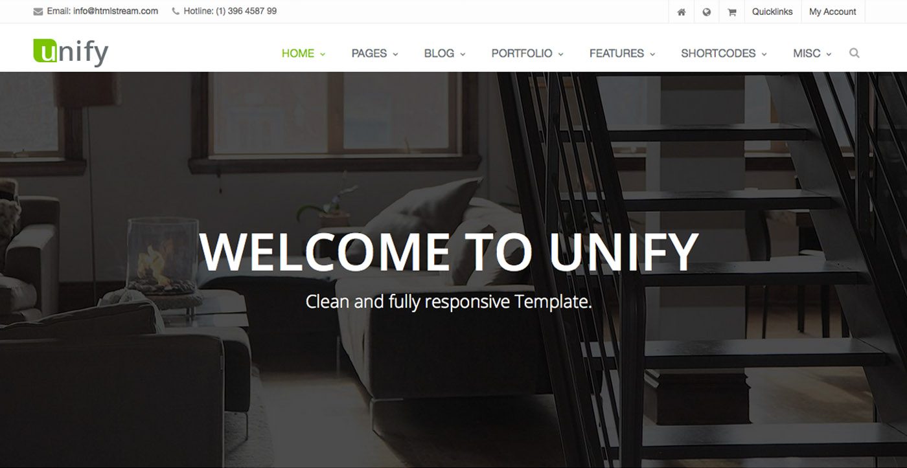Screen dimensions: 907x468
Task: Open the Quicklinks link
Action: [772, 12]
